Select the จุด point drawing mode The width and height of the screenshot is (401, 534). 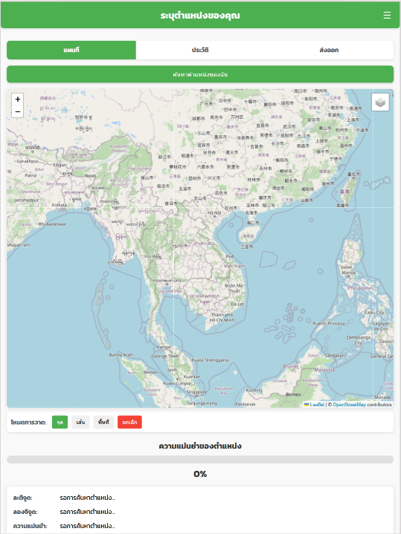(60, 423)
